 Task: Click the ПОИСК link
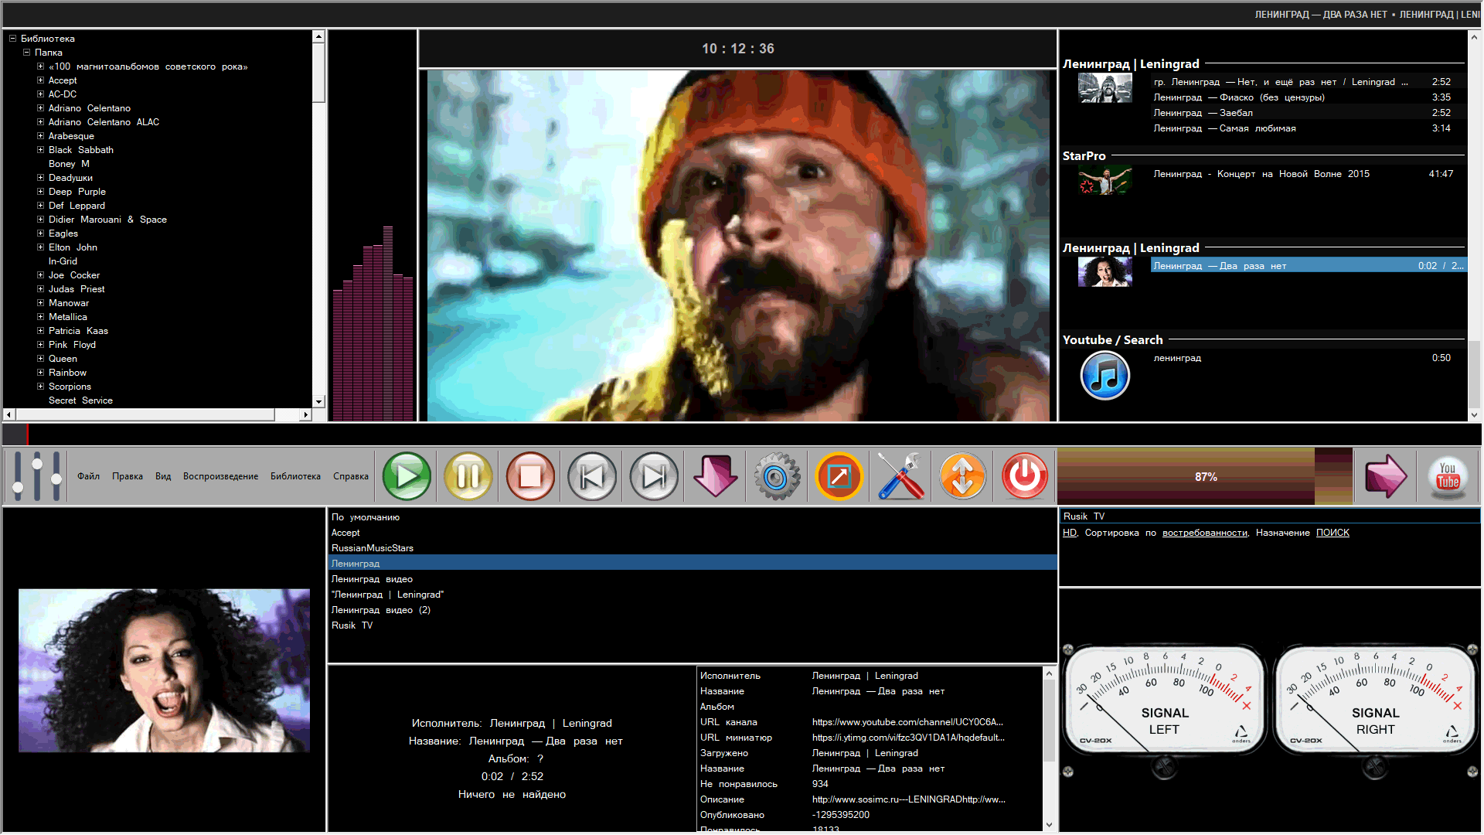point(1333,533)
